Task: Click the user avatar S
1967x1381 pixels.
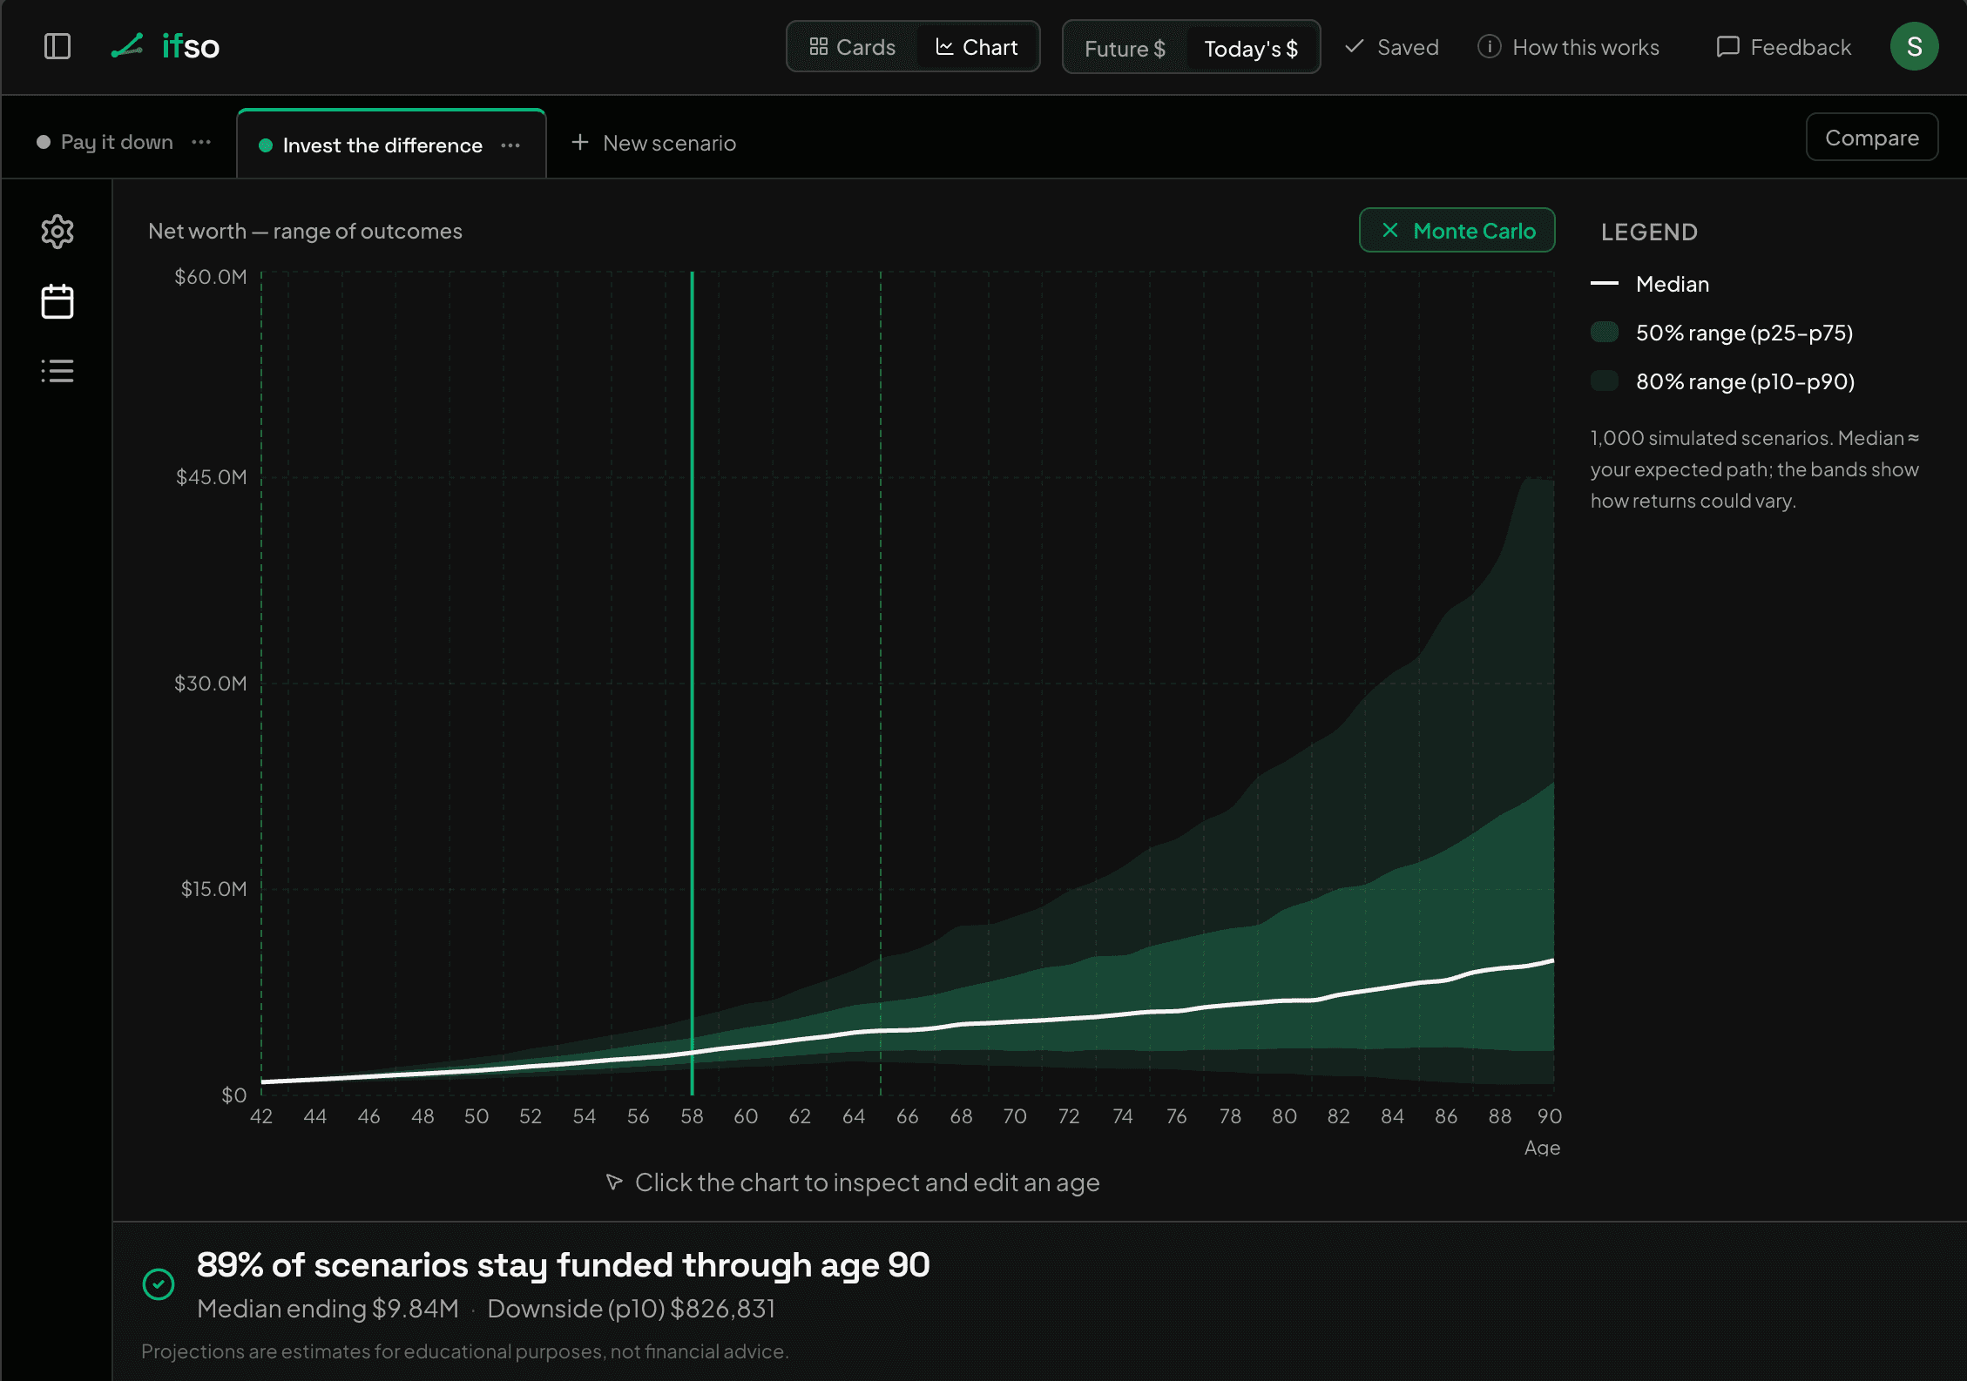Action: 1914,46
